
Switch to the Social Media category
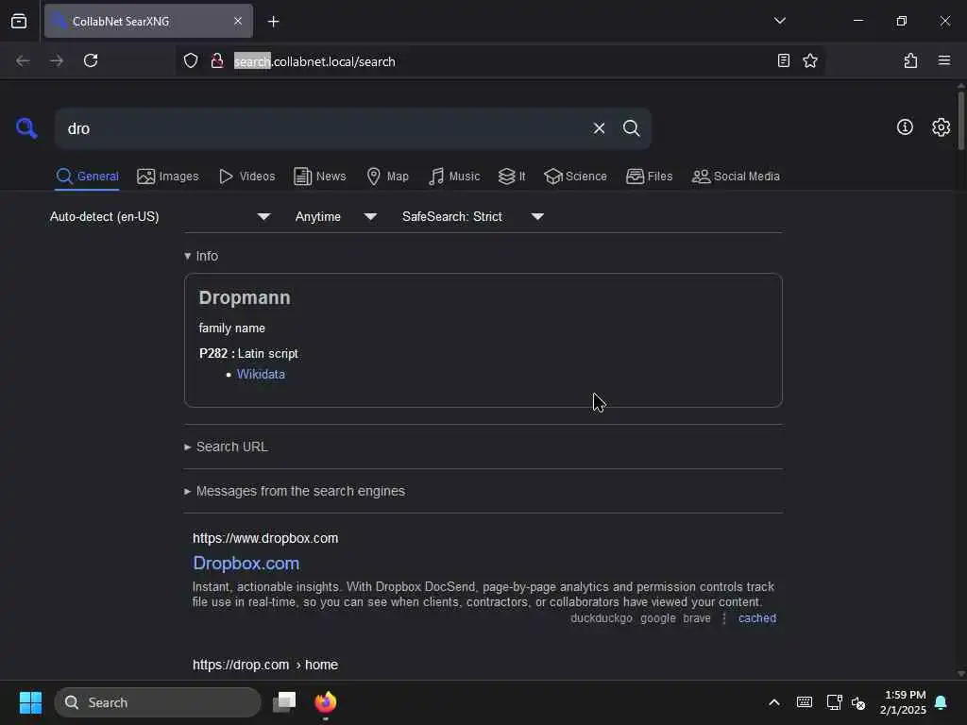coord(736,177)
